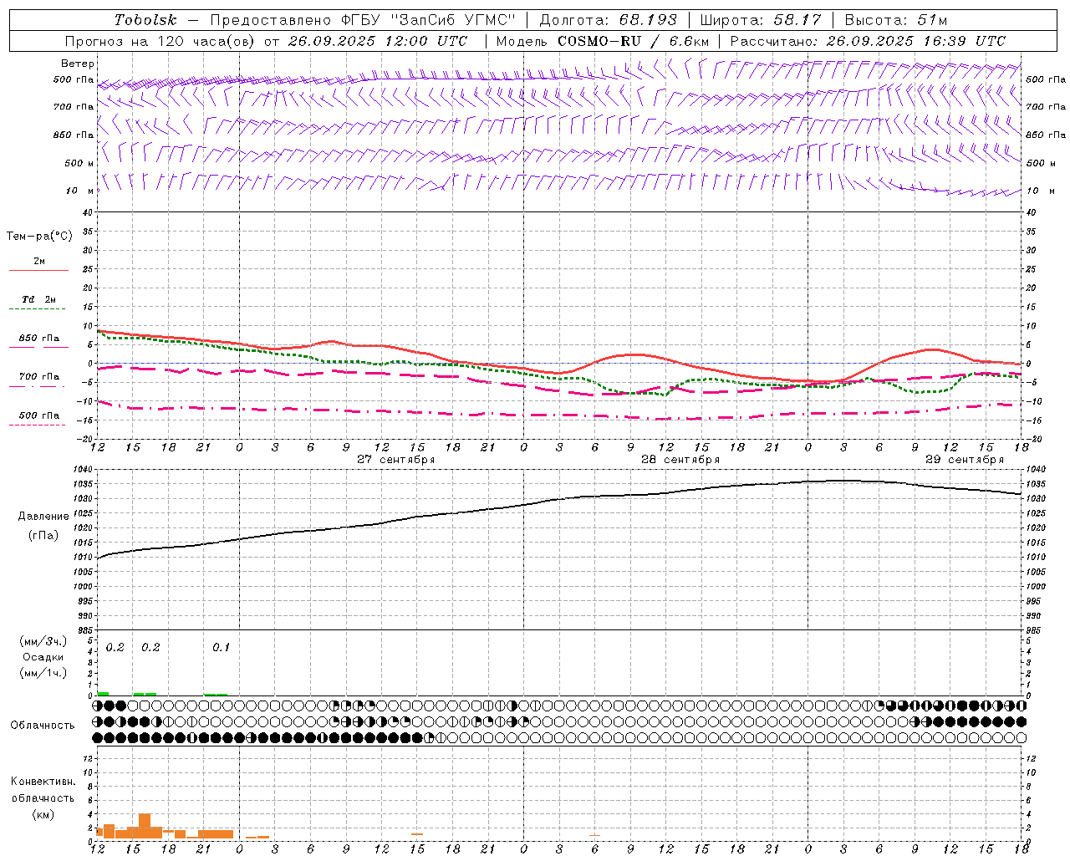Click the "(мм/1ч.)" precipitation unit label
The image size is (1070, 856).
click(43, 673)
